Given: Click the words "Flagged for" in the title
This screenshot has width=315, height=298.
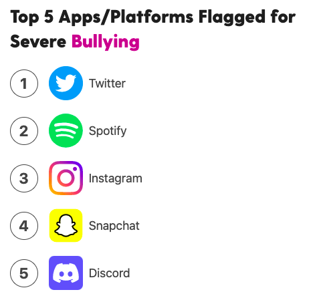Looking at the screenshot, I should coord(247,17).
